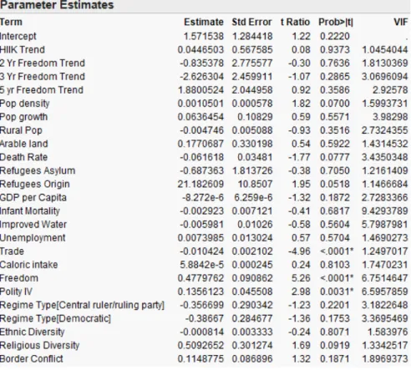Select the Pop growth term
Viewport: 411px width, 370px height.
pos(23,117)
